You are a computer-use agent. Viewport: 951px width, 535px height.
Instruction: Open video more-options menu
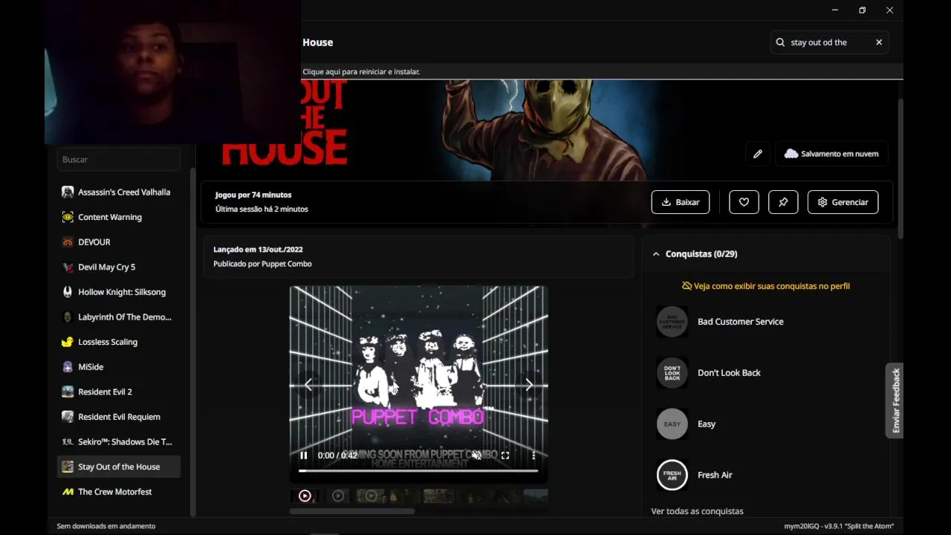coord(533,455)
